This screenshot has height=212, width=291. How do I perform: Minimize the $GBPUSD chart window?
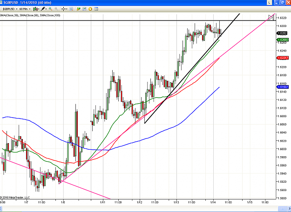(277, 2)
